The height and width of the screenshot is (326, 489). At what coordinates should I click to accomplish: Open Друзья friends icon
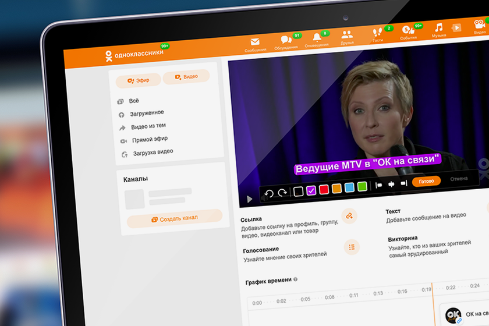pos(347,35)
